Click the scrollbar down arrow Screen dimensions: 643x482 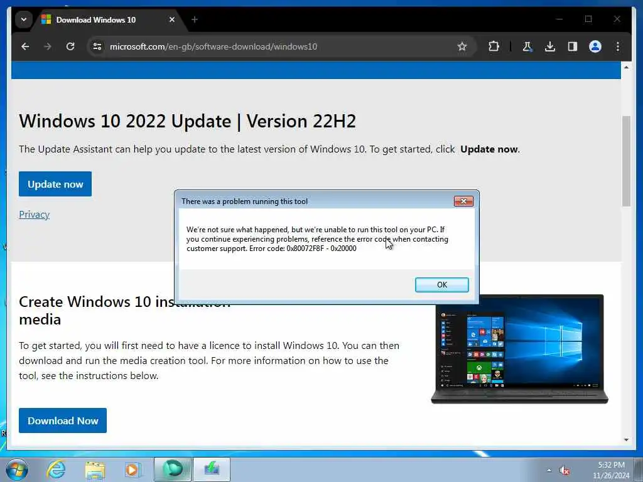[x=626, y=440]
